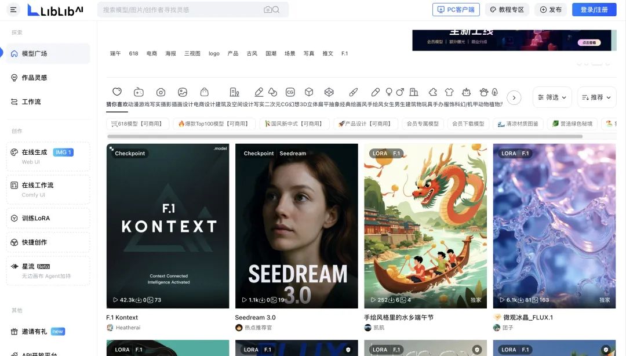Viewport: 626px width, 356px height.
Task: Select the paw print 动物 icon
Action: [484, 92]
